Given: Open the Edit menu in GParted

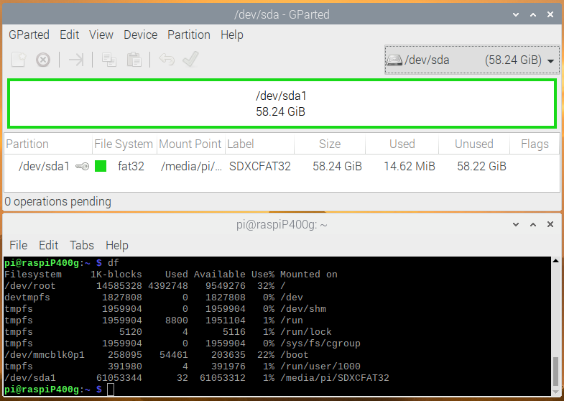Looking at the screenshot, I should 70,35.
